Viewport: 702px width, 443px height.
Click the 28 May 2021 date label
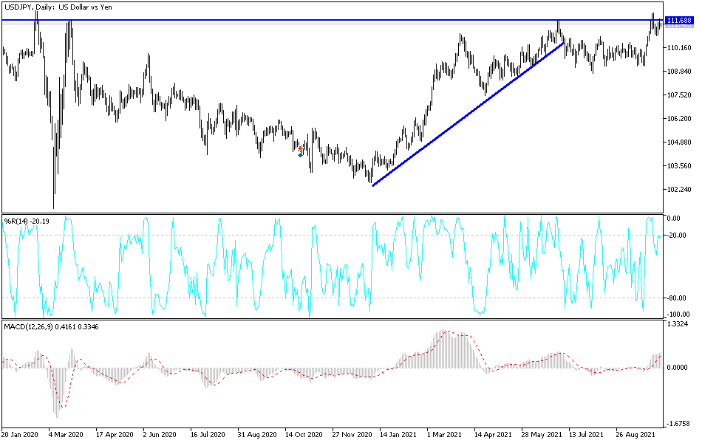pyautogui.click(x=540, y=434)
